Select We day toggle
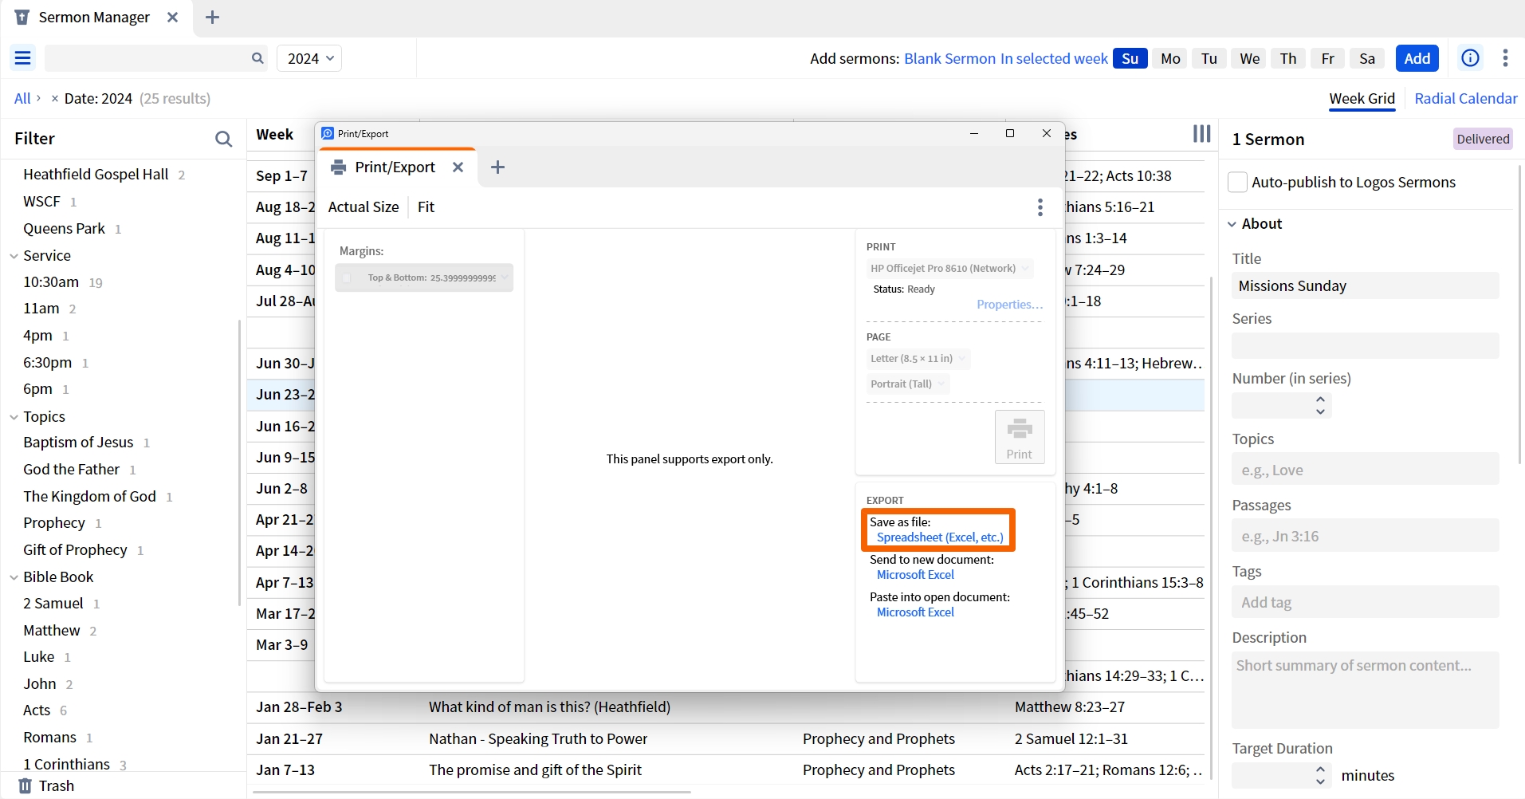The width and height of the screenshot is (1525, 799). pyautogui.click(x=1249, y=58)
